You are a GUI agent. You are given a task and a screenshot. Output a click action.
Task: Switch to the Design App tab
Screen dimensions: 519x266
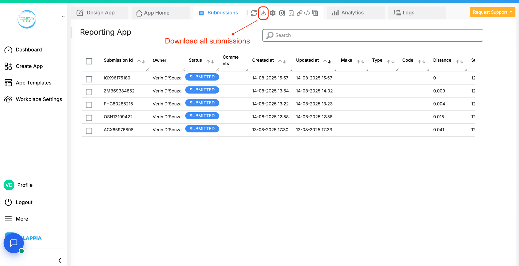(x=99, y=13)
